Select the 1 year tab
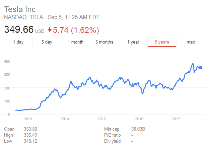The width and height of the screenshot is (206, 147). pos(133,42)
